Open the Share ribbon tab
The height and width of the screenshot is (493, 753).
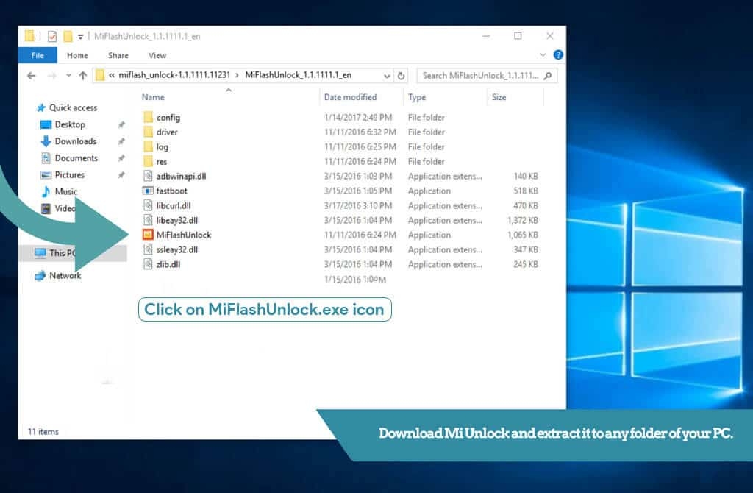118,55
